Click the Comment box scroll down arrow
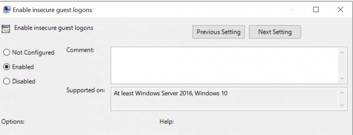The image size is (353, 135). pyautogui.click(x=342, y=78)
